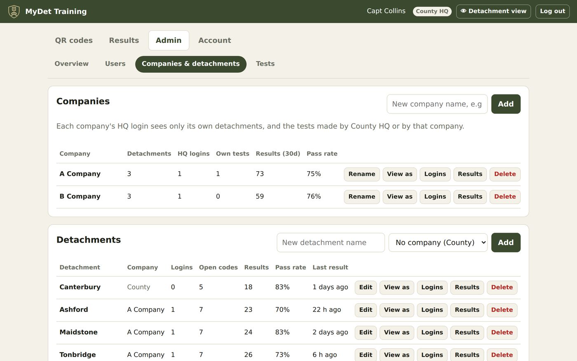Image resolution: width=577 pixels, height=361 pixels.
Task: Open Results for B Company
Action: (470, 197)
